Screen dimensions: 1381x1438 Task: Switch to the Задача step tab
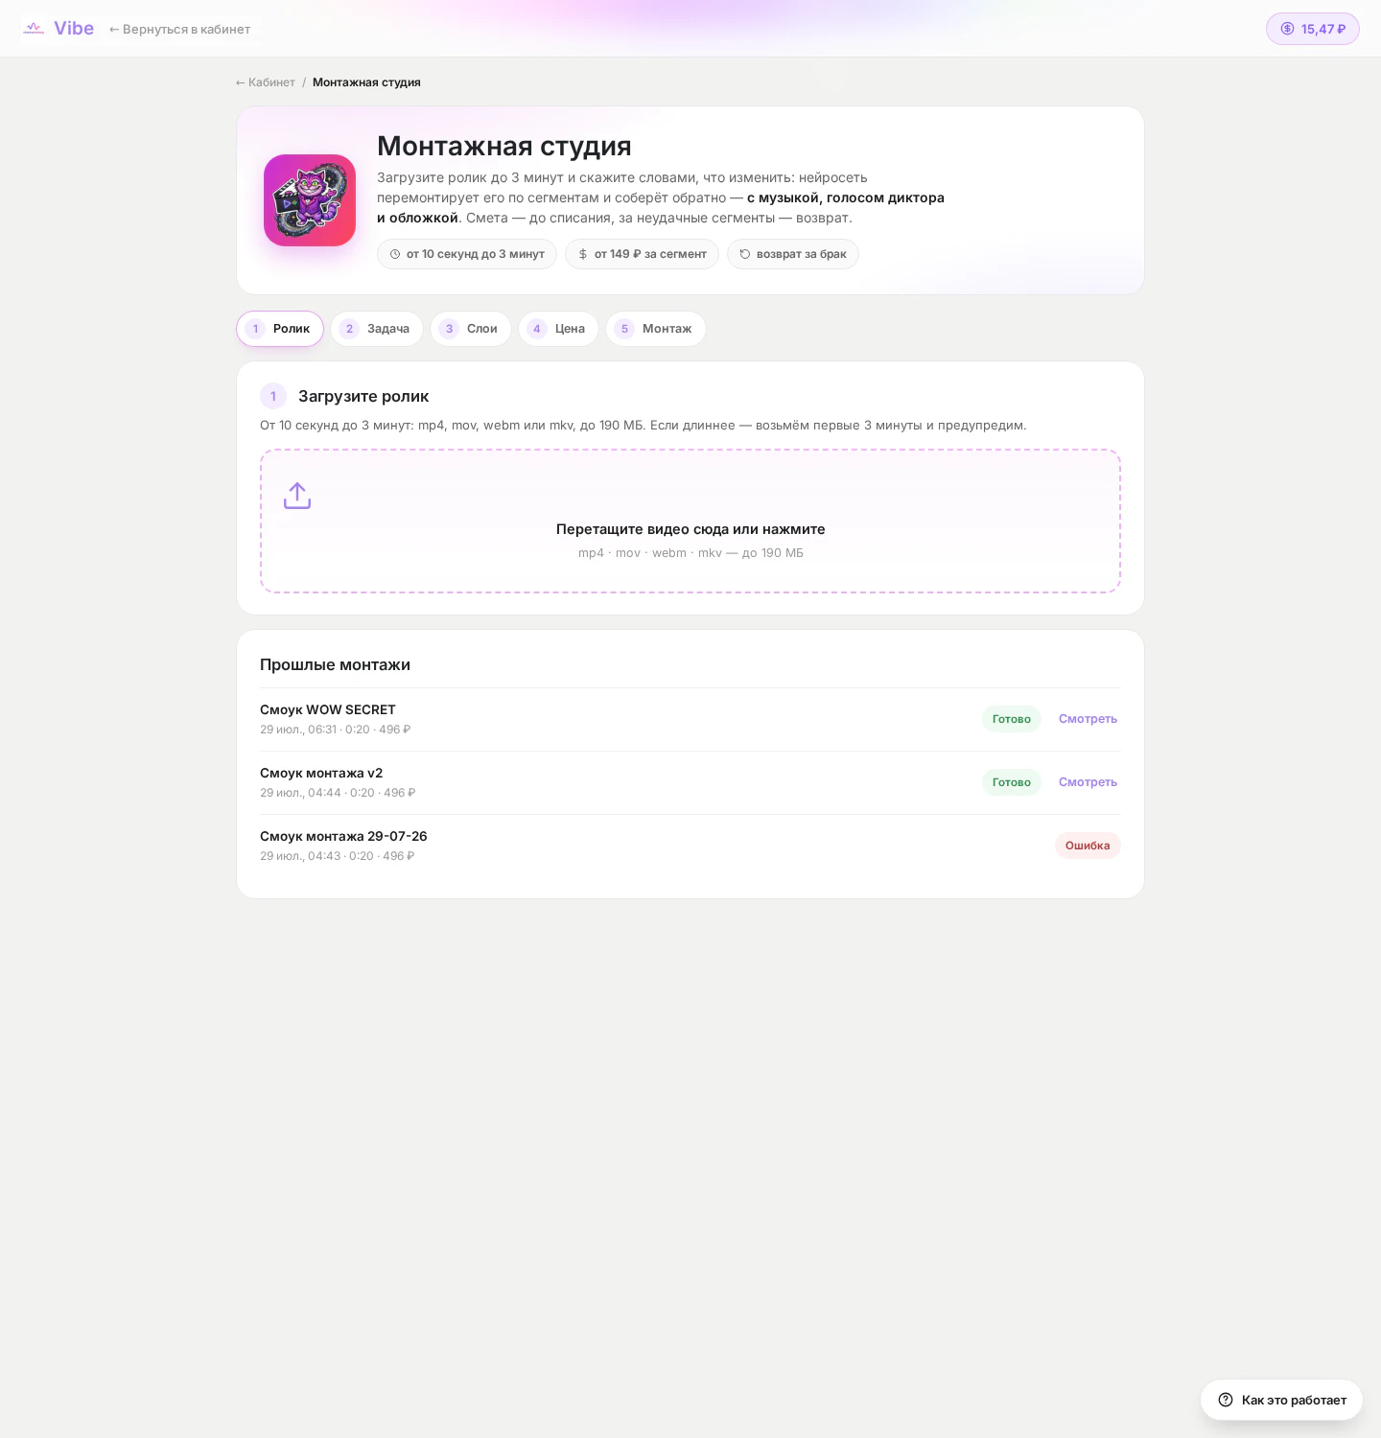(377, 329)
